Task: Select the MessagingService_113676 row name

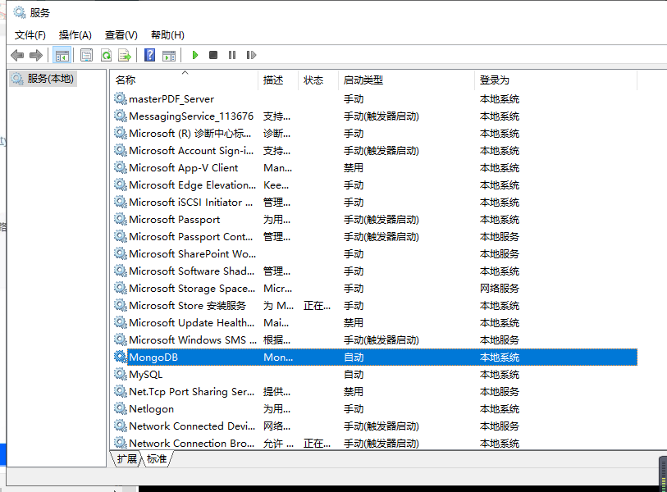Action: click(x=191, y=116)
